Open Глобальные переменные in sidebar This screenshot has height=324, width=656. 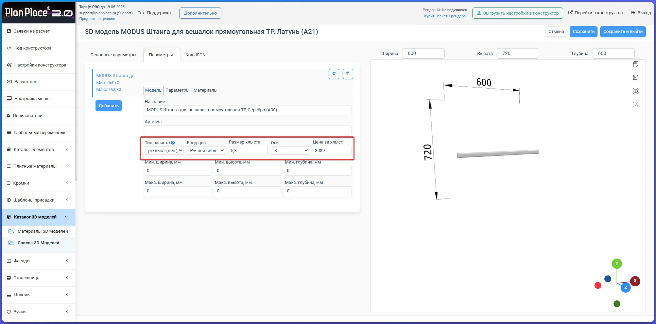pos(38,133)
